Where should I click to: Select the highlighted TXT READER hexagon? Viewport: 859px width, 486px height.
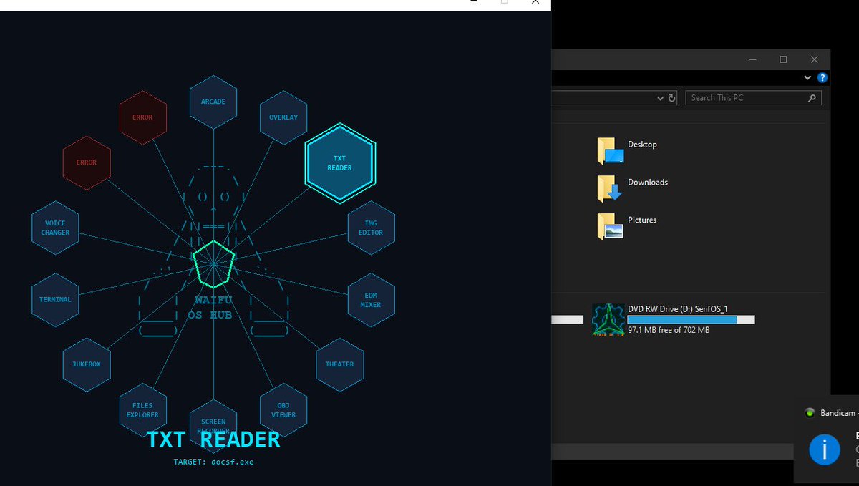(340, 163)
